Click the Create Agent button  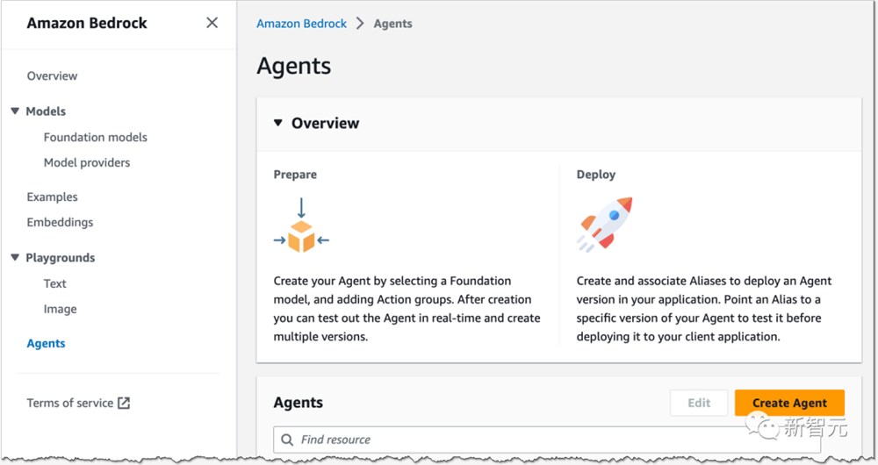pyautogui.click(x=789, y=403)
